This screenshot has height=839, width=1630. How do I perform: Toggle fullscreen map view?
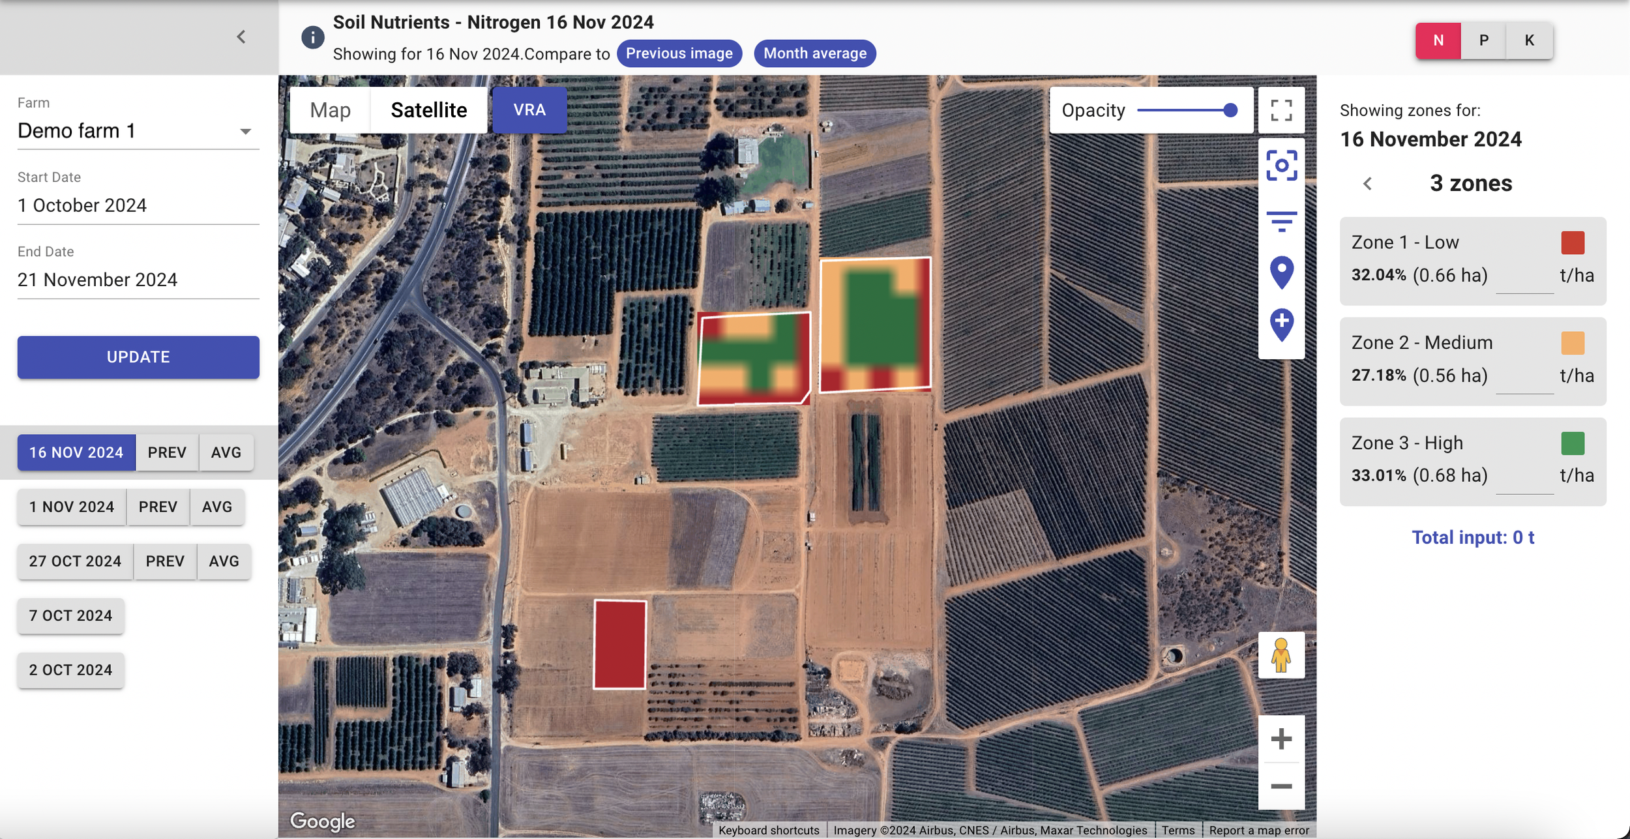pos(1281,110)
